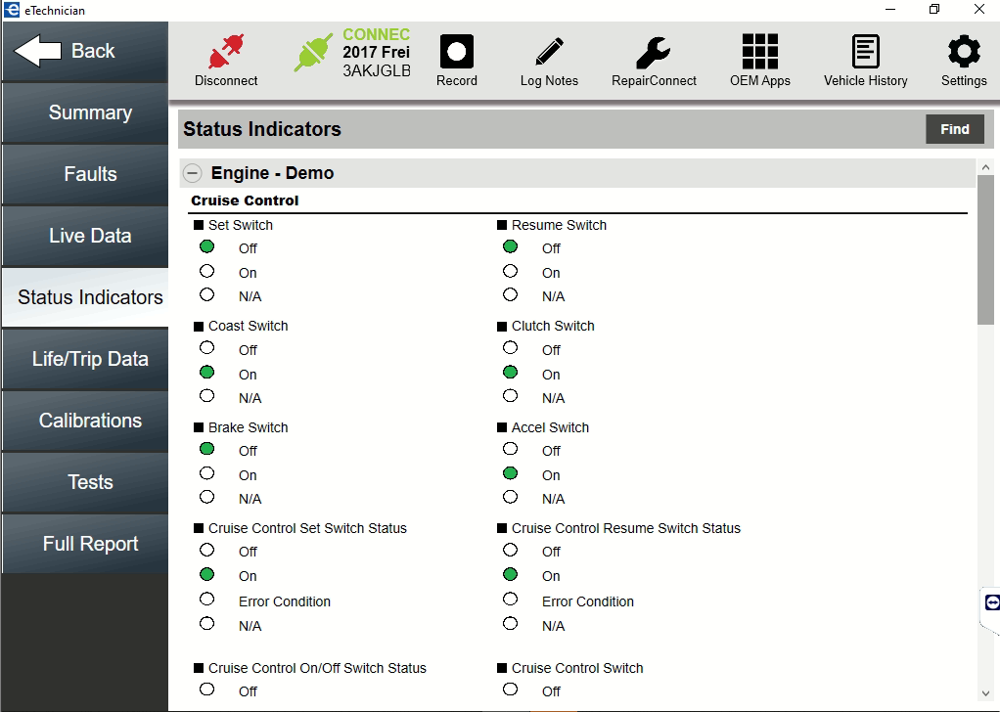The image size is (1000, 712).
Task: Set Brake Switch status to N/A
Action: click(206, 496)
